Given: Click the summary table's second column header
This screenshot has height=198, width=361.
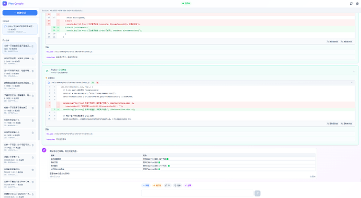Looking at the screenshot, I should tap(229, 156).
